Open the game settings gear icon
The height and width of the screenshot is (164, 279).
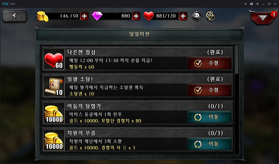210,16
